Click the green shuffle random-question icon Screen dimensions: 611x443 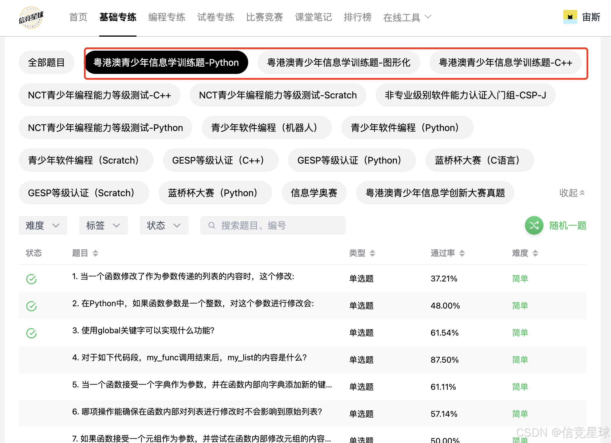click(x=534, y=225)
